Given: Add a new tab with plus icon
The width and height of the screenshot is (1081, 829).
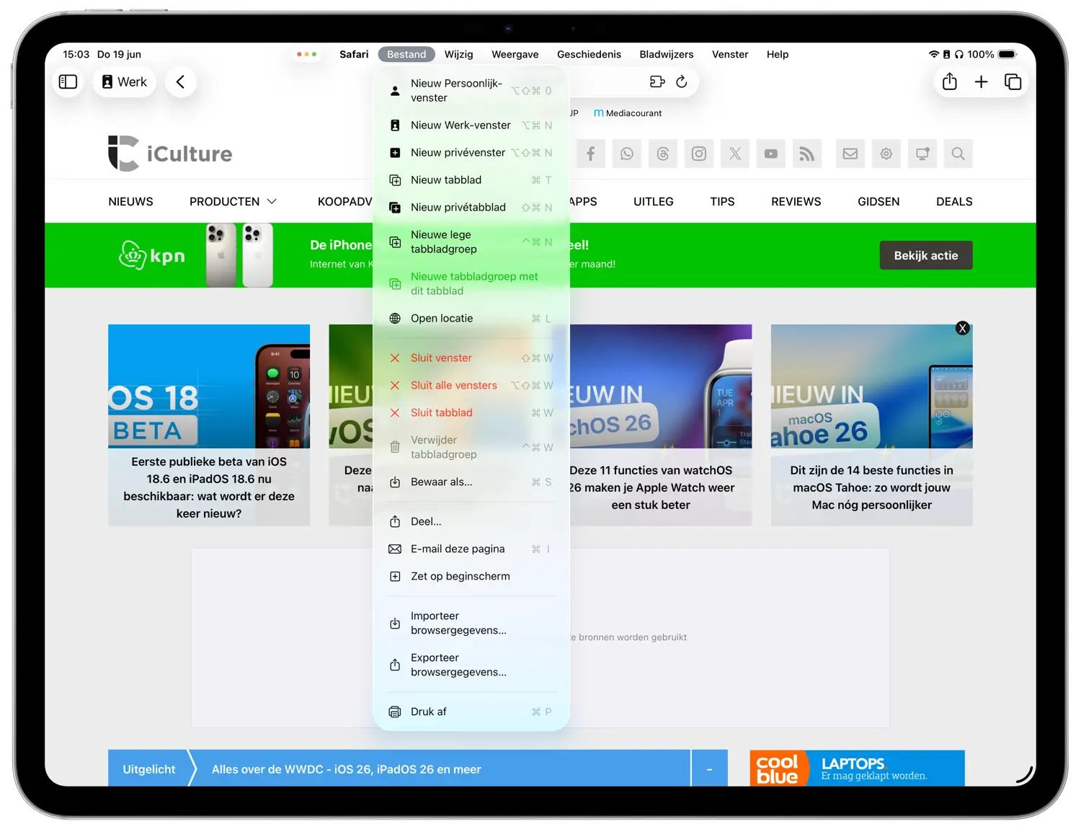Looking at the screenshot, I should click(x=981, y=82).
